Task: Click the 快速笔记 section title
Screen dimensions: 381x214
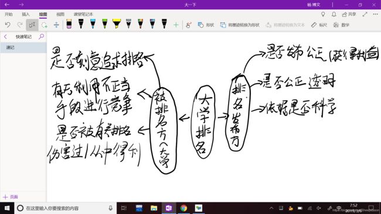Action: tap(23, 37)
